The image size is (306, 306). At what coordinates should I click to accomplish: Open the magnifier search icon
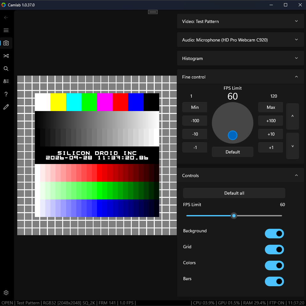pos(6,69)
